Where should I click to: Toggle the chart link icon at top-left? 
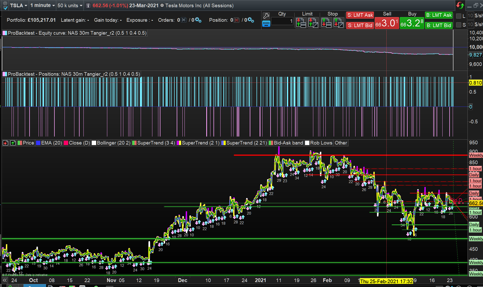(x=5, y=5)
